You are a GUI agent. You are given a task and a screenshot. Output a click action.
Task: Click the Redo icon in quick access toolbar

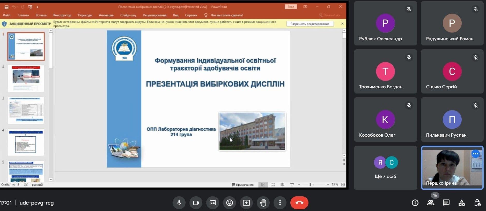(23, 7)
